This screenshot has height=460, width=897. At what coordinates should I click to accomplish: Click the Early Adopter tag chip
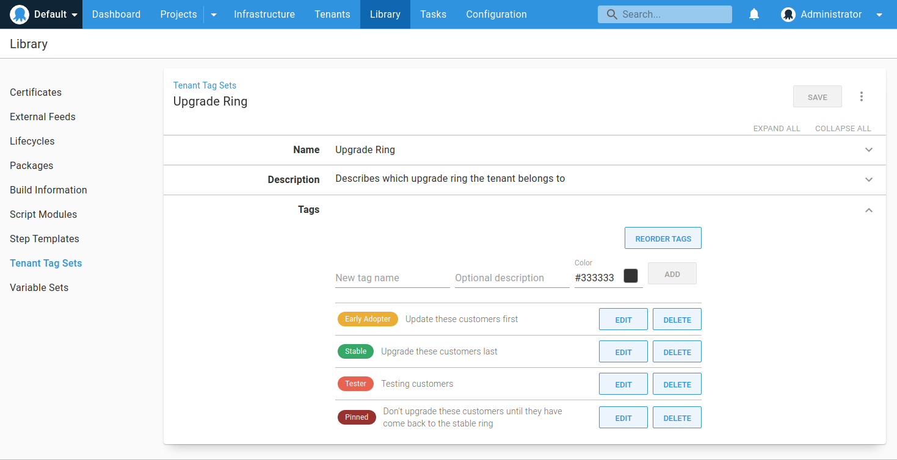point(368,319)
